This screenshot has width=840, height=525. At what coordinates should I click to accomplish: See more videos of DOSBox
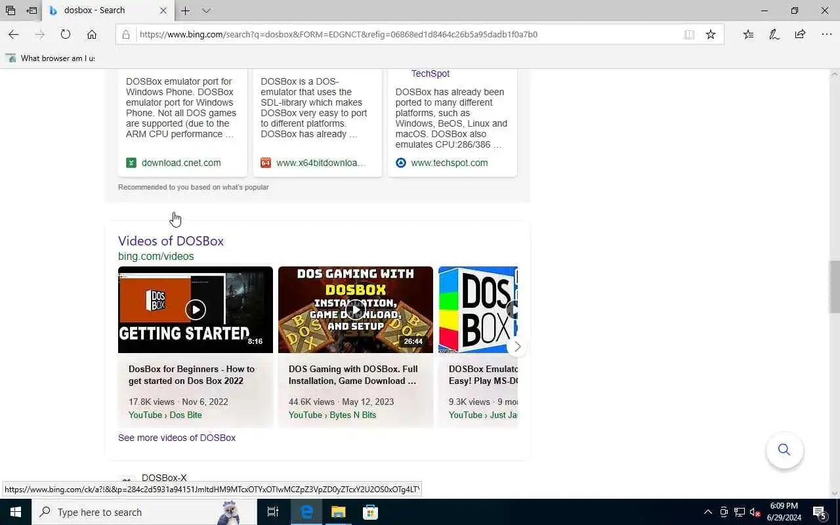click(x=177, y=438)
